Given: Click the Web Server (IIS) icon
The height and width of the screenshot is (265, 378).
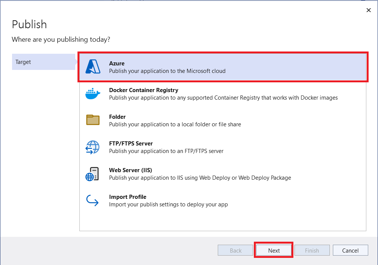Looking at the screenshot, I should 93,173.
